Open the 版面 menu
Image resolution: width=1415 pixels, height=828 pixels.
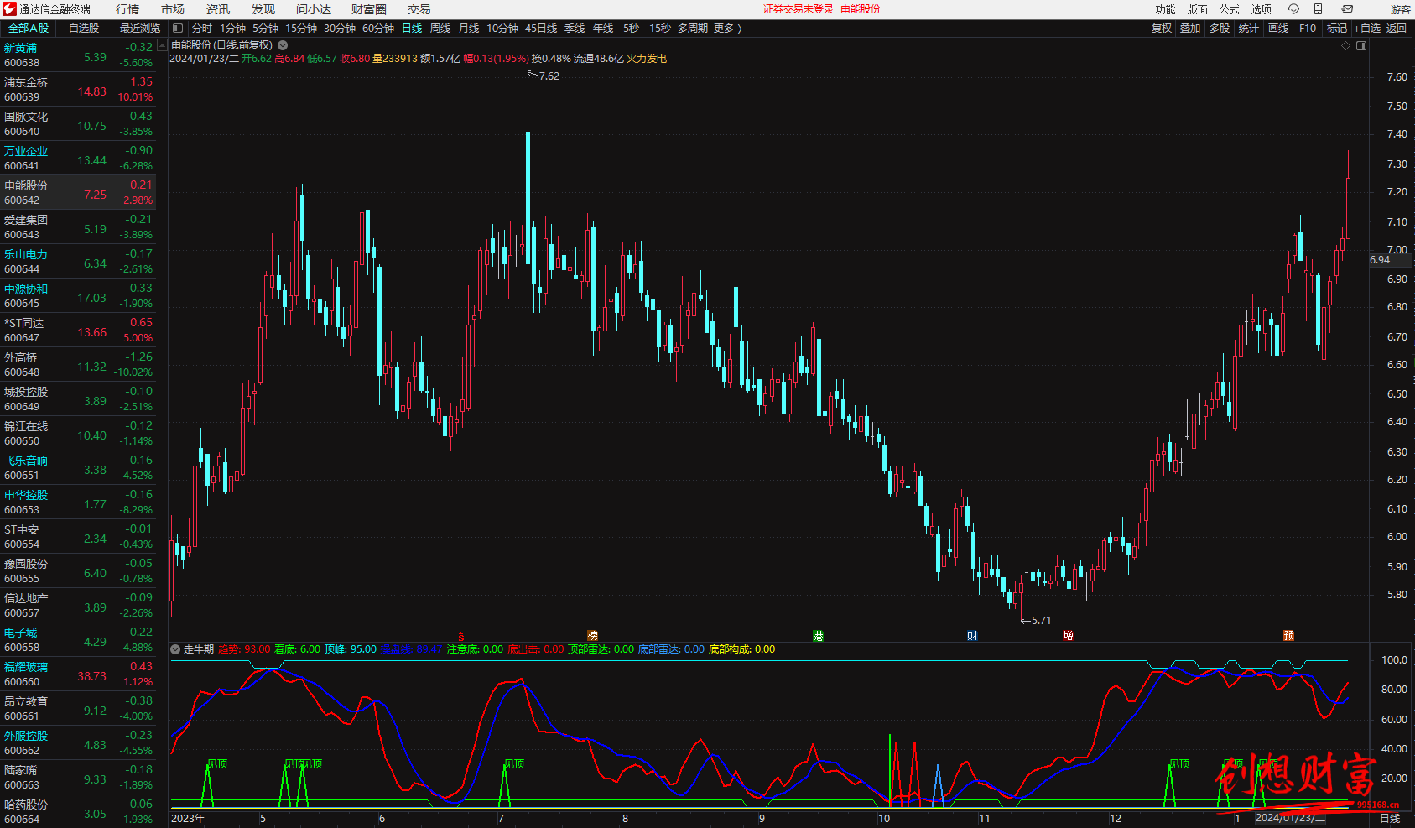1197,9
